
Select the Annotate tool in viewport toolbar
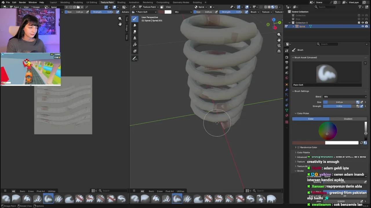click(x=135, y=59)
